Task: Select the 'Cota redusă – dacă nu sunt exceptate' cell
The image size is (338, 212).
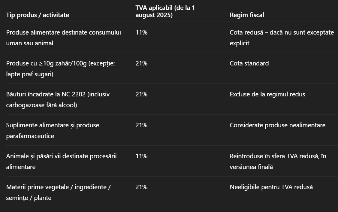Action: pyautogui.click(x=282, y=38)
